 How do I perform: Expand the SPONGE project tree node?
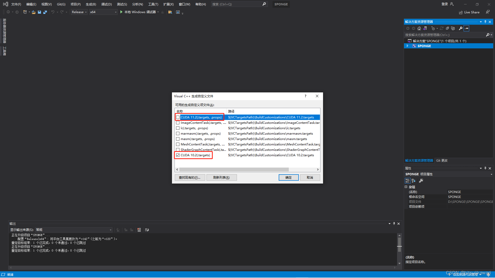pos(408,46)
